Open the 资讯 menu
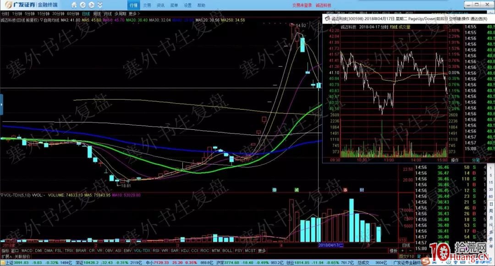Image resolution: width=495 pixels, height=266 pixels. click(161, 6)
